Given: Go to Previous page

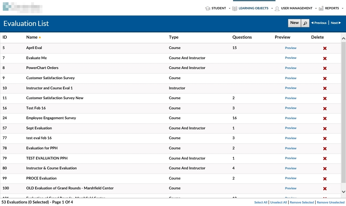Looking at the screenshot, I should point(319,23).
